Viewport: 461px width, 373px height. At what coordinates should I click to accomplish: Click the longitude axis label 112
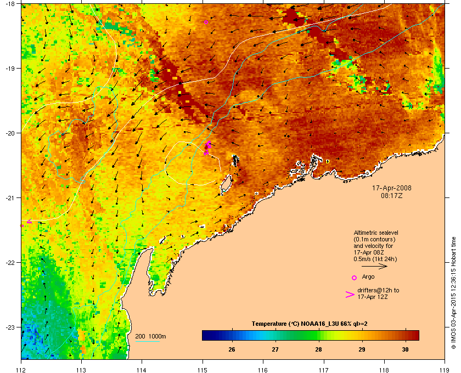click(x=21, y=370)
